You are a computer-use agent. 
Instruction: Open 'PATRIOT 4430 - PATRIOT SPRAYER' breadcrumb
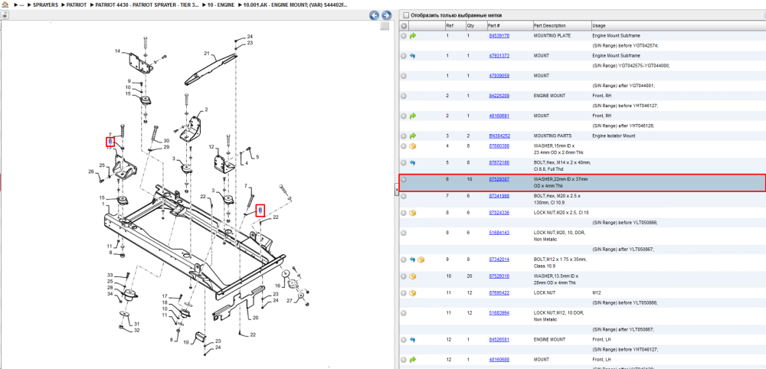tap(147, 5)
